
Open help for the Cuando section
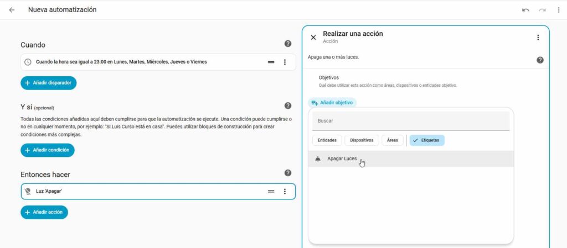click(x=288, y=44)
